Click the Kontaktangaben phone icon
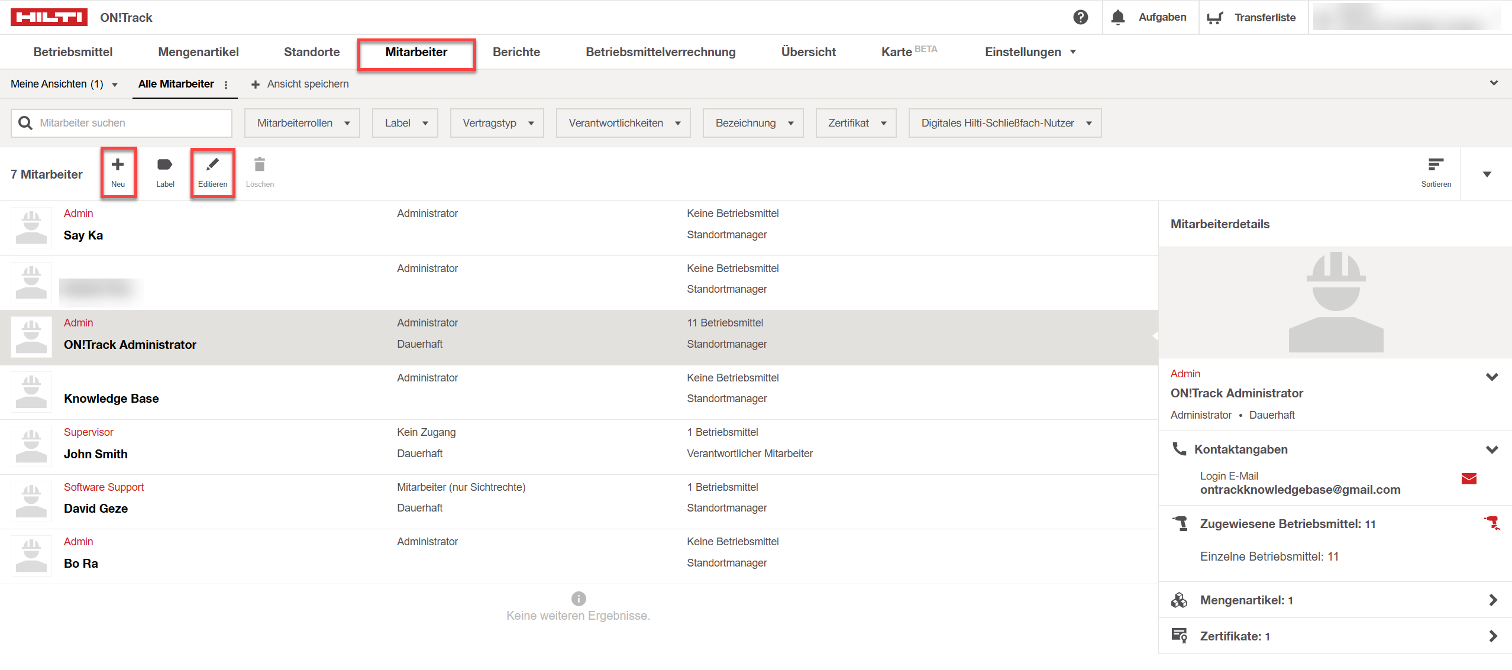Screen dimensions: 1512x670 pyautogui.click(x=1179, y=449)
